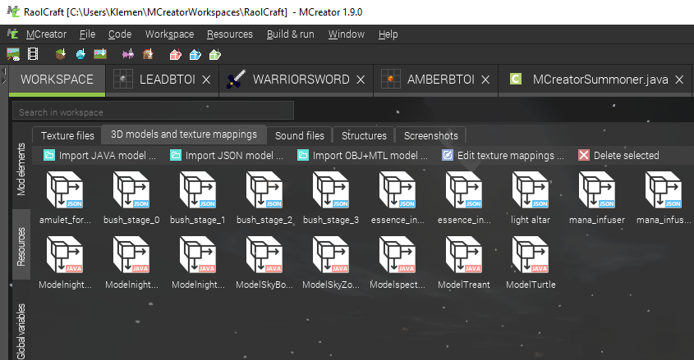Open the create texture tool icon
This screenshot has width=694, height=360.
13,54
